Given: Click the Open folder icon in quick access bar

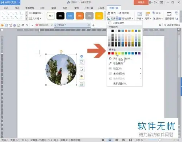Looking at the screenshot, I should click(2, 25).
